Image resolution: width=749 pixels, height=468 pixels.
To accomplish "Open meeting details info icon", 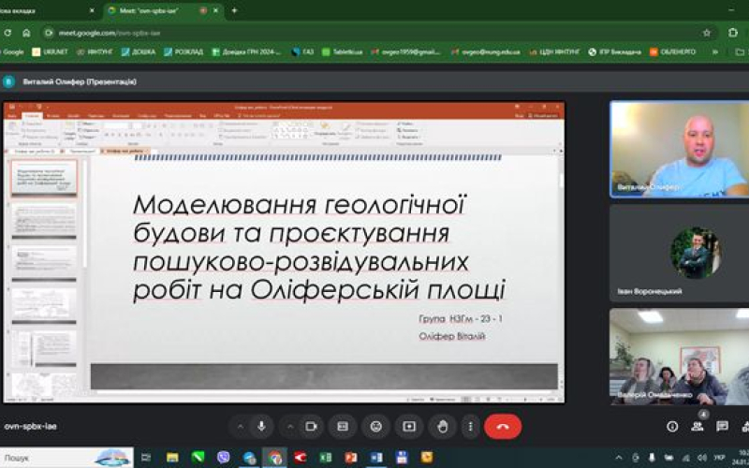I will point(672,427).
